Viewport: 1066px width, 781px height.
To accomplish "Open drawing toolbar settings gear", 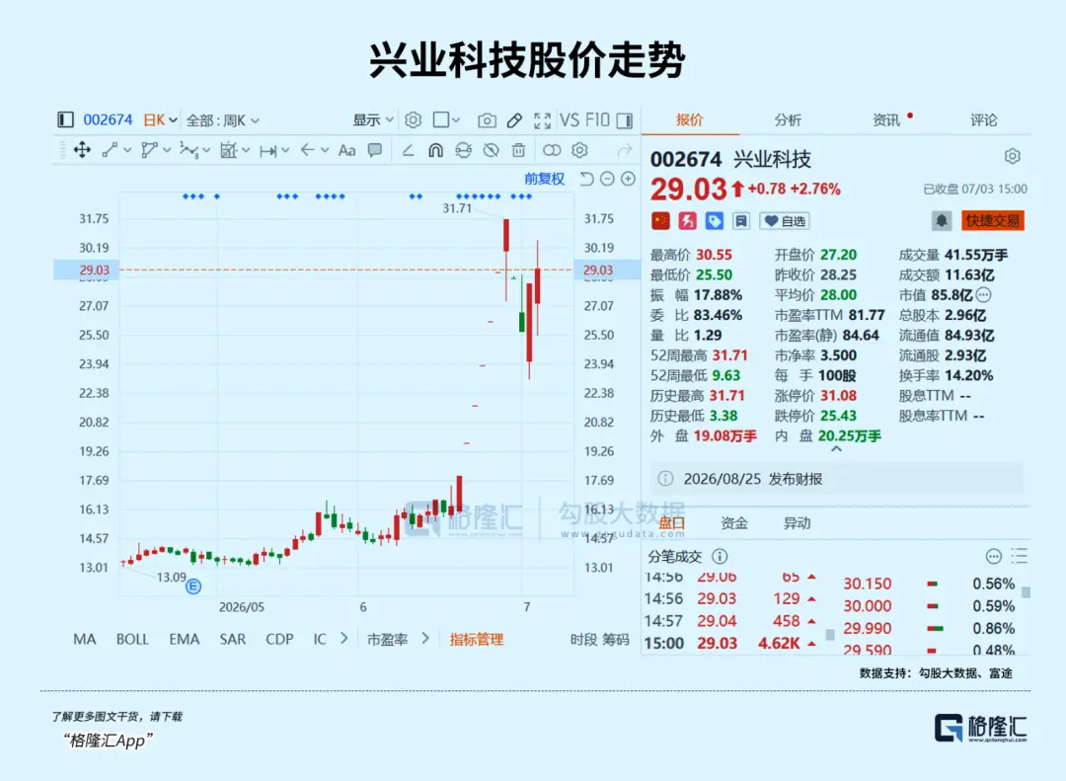I will pos(579,150).
